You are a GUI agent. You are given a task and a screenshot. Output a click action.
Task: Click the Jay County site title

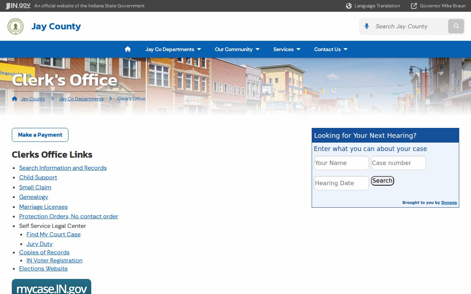56,26
